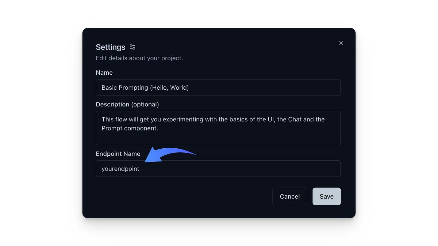Save the project settings
This screenshot has height=246, width=438.
(327, 196)
